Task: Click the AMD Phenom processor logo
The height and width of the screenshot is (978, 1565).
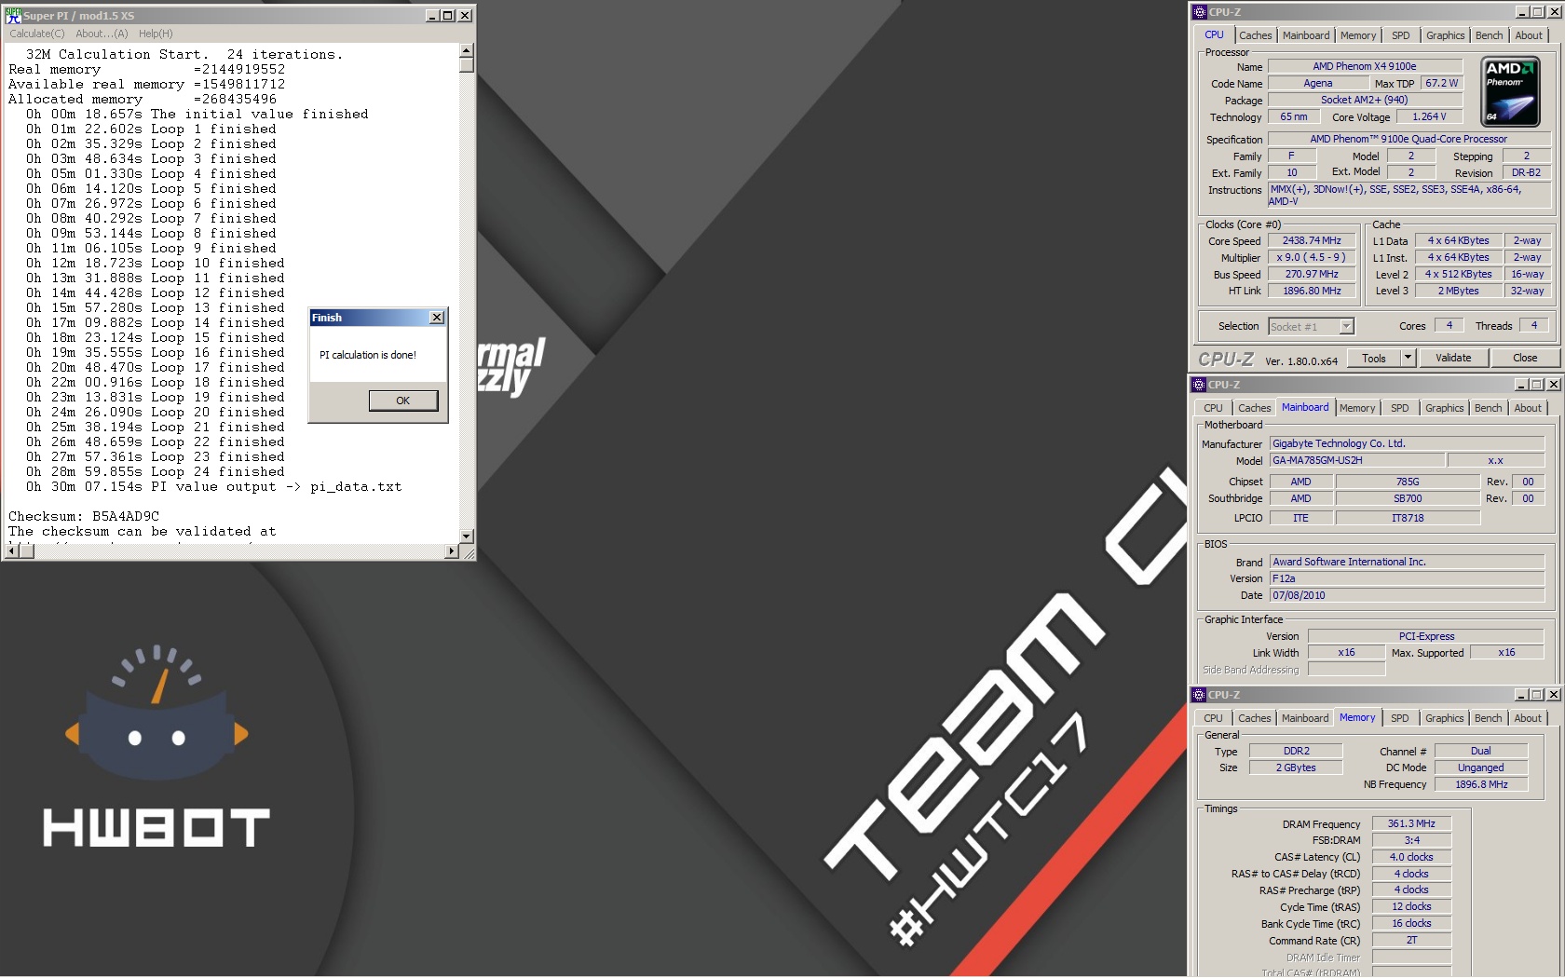Action: pyautogui.click(x=1510, y=91)
